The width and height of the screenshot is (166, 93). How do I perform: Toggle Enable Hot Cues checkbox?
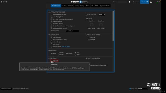coord(51,21)
